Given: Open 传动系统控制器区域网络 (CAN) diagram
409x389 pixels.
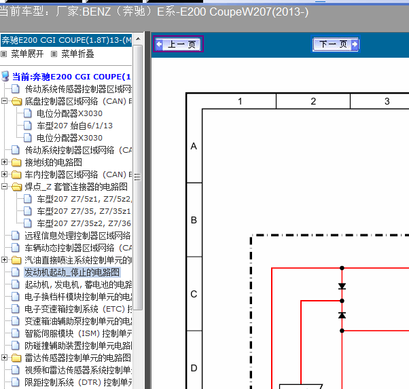Looking at the screenshot, I should [78, 150].
